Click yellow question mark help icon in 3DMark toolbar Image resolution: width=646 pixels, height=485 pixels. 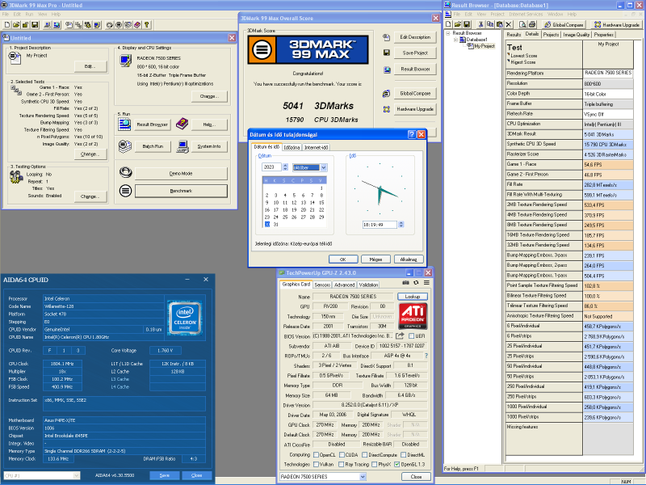pyautogui.click(x=147, y=25)
